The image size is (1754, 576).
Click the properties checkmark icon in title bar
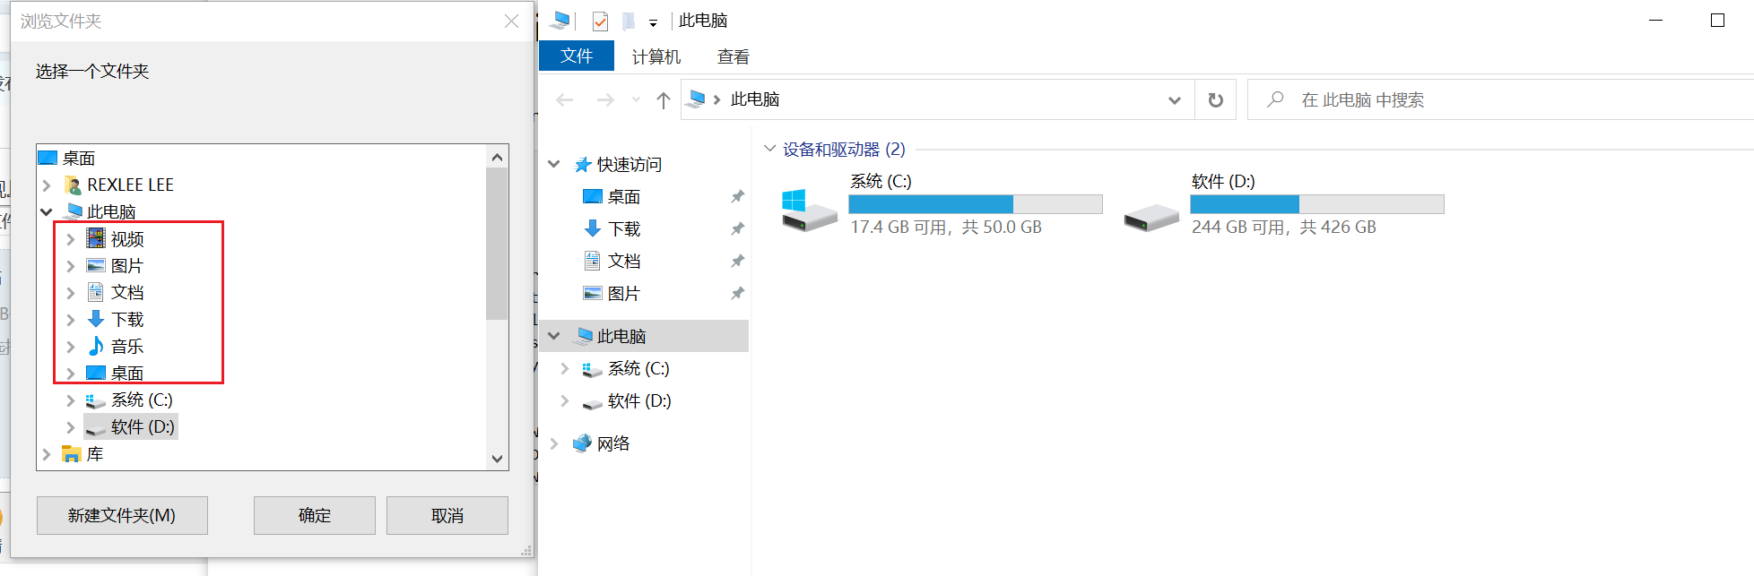pos(600,21)
